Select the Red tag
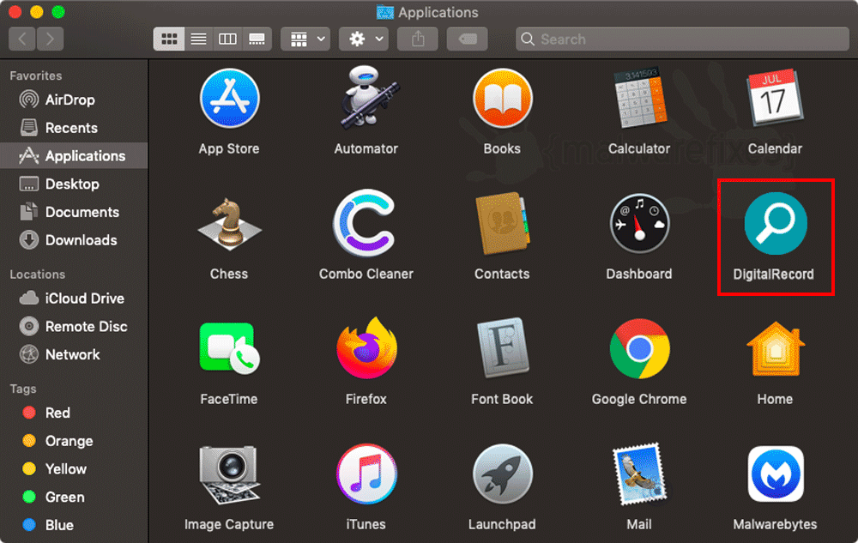The width and height of the screenshot is (858, 543). [74, 413]
